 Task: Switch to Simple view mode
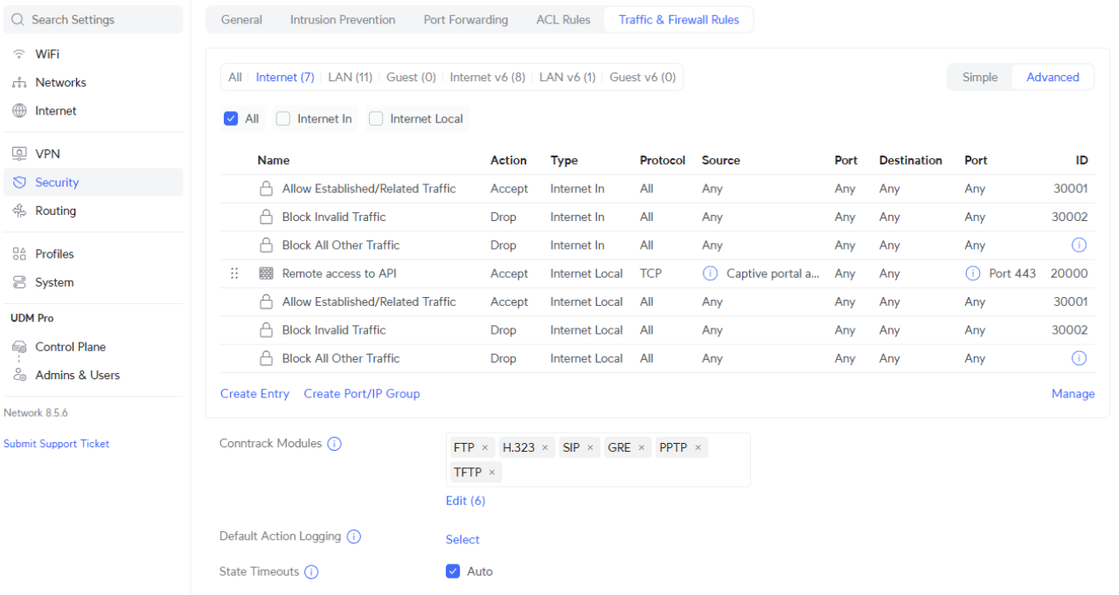979,77
